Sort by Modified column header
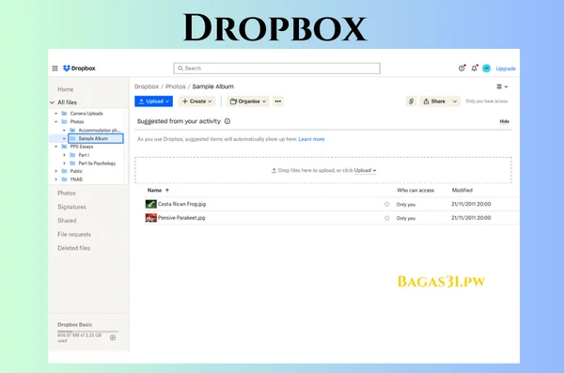The height and width of the screenshot is (373, 564). tap(462, 191)
